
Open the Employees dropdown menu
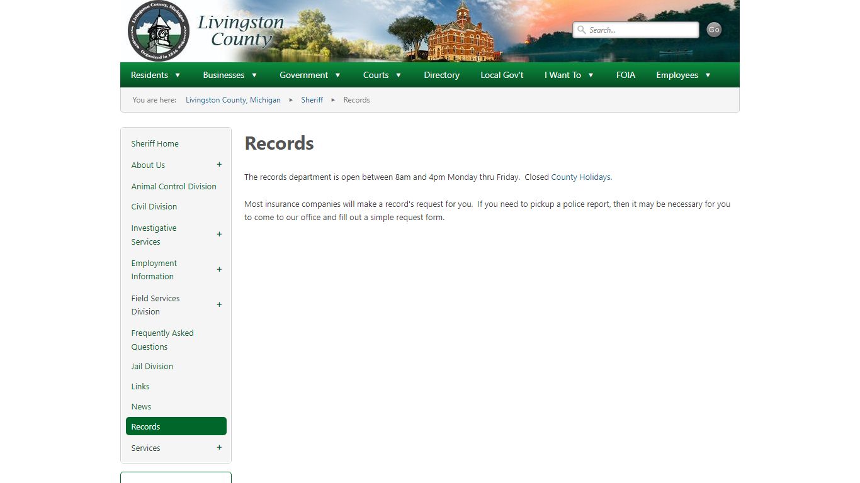click(683, 75)
